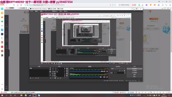Image resolution: width=172 pixels, height=97 pixels.
Task: Expand undo-close dropdown arrow in browser toolbar
Action: [168, 5]
